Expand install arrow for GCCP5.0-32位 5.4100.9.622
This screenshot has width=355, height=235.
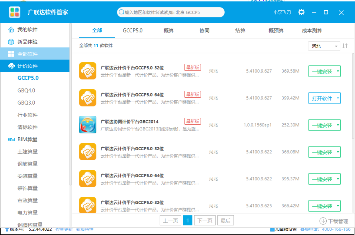point(338,152)
